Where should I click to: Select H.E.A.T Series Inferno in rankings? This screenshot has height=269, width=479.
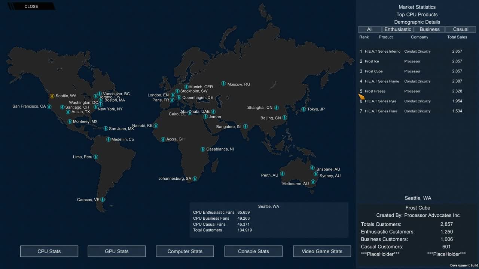411,52
